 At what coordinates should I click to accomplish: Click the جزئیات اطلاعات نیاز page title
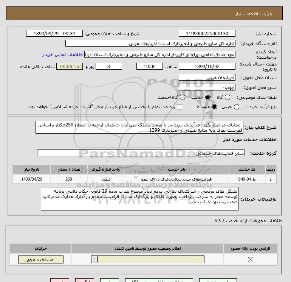click(x=254, y=14)
